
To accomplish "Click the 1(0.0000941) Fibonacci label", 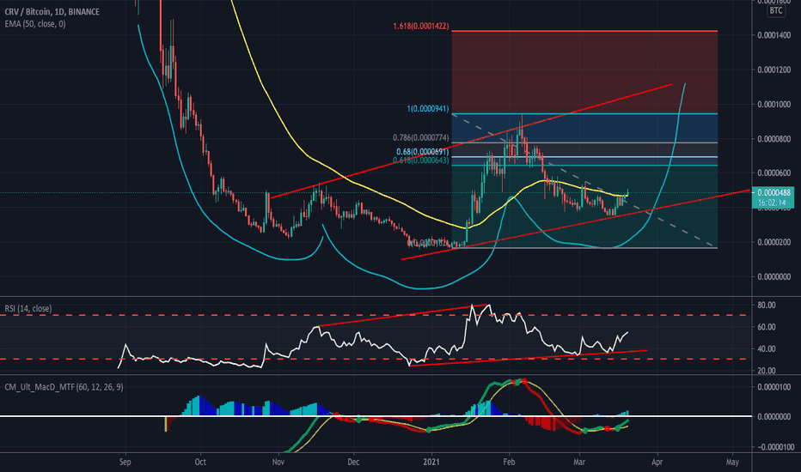I will click(x=428, y=109).
